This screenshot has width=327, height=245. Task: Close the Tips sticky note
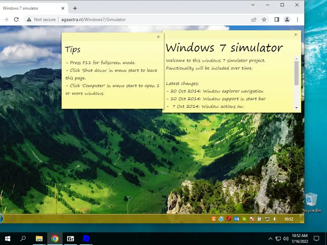tap(158, 37)
